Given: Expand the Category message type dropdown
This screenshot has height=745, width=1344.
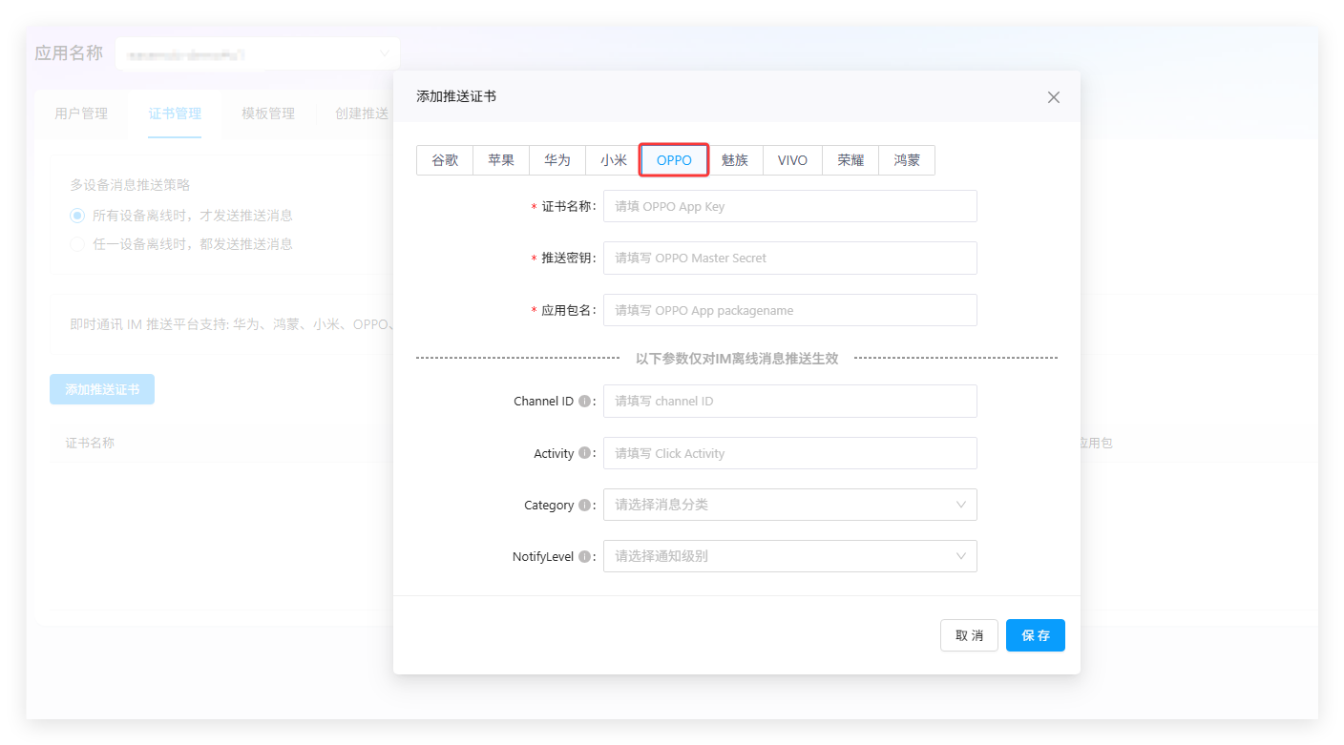Looking at the screenshot, I should pos(789,505).
